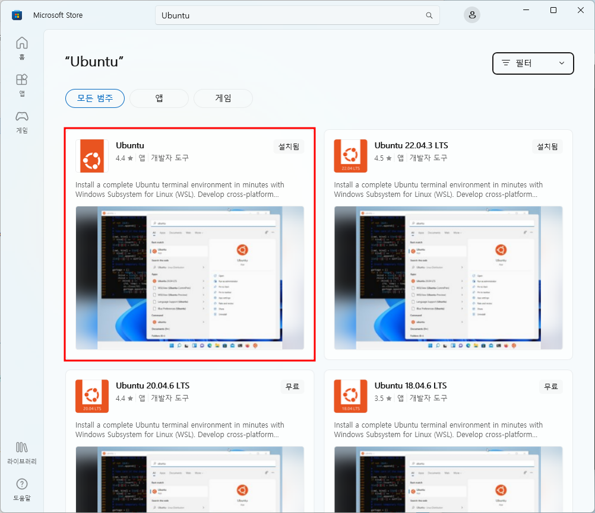The height and width of the screenshot is (513, 595).
Task: Select the Games filter tab
Action: (x=223, y=98)
